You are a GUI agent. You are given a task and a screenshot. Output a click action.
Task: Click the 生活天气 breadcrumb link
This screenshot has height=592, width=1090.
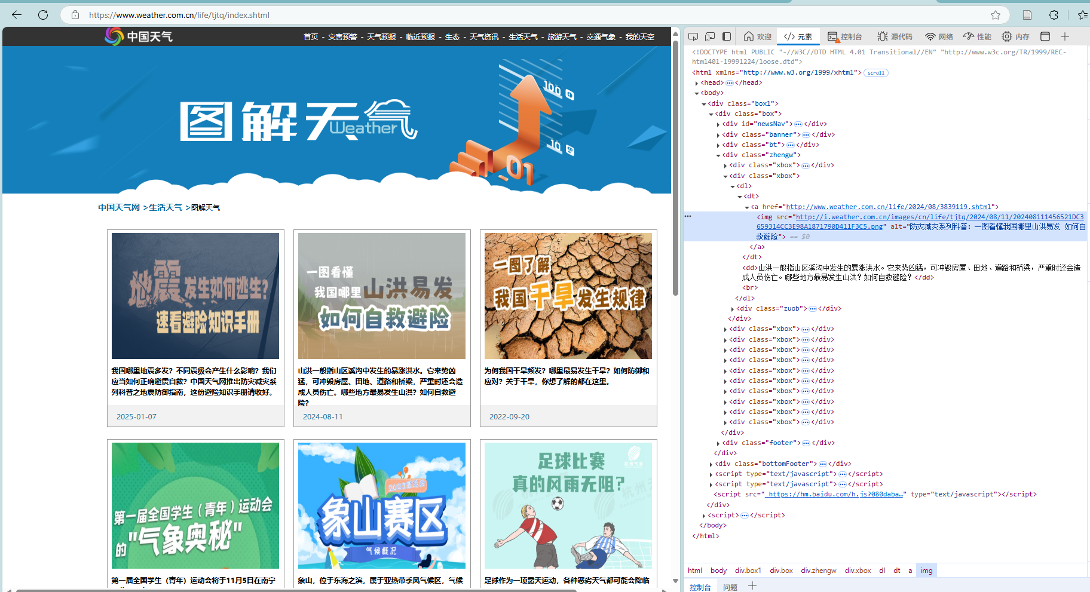[166, 207]
